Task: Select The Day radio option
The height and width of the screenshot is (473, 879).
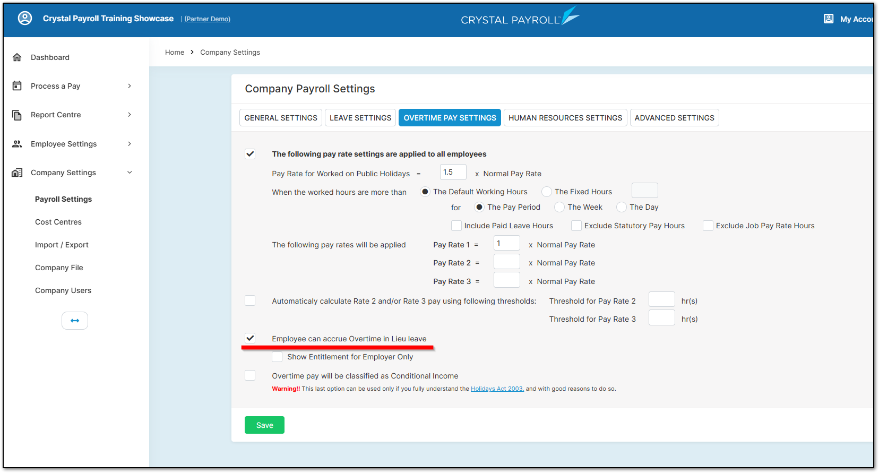Action: coord(622,207)
